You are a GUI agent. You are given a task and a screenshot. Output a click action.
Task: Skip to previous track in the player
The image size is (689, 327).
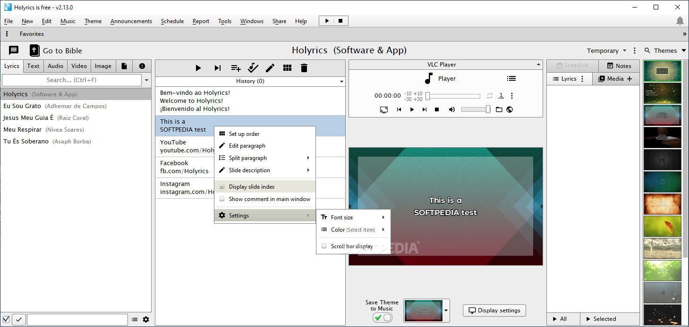pyautogui.click(x=399, y=109)
